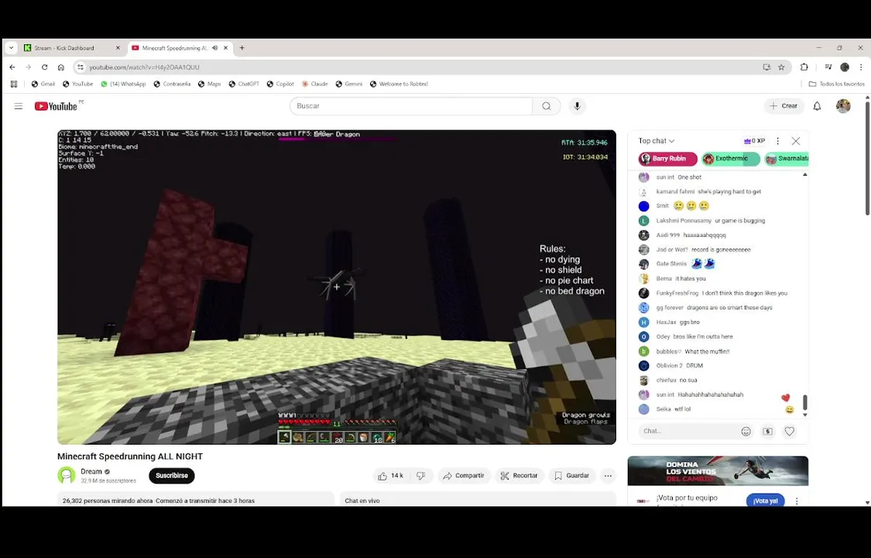
Task: Open Dream channel avatar
Action: pyautogui.click(x=67, y=475)
